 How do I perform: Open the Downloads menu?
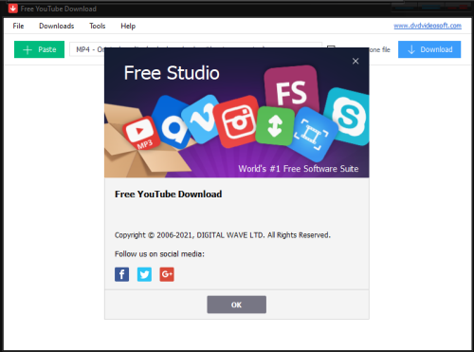pyautogui.click(x=57, y=26)
